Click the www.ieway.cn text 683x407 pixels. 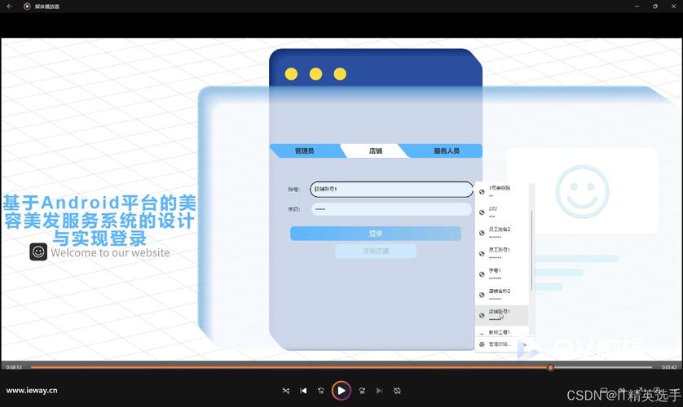point(32,391)
